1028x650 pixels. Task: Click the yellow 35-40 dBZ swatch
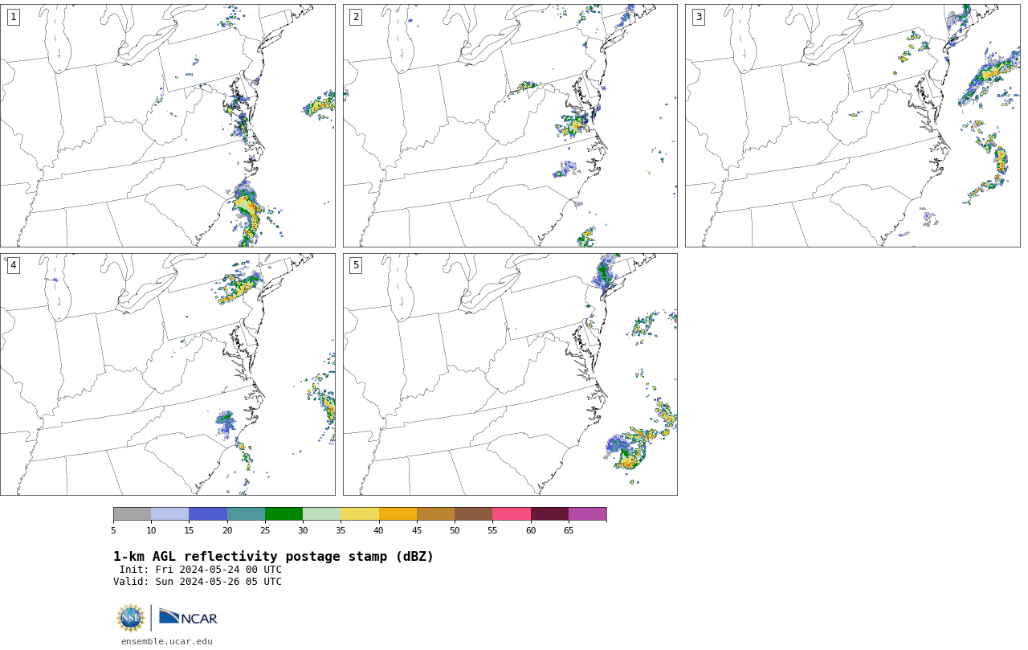tap(360, 514)
